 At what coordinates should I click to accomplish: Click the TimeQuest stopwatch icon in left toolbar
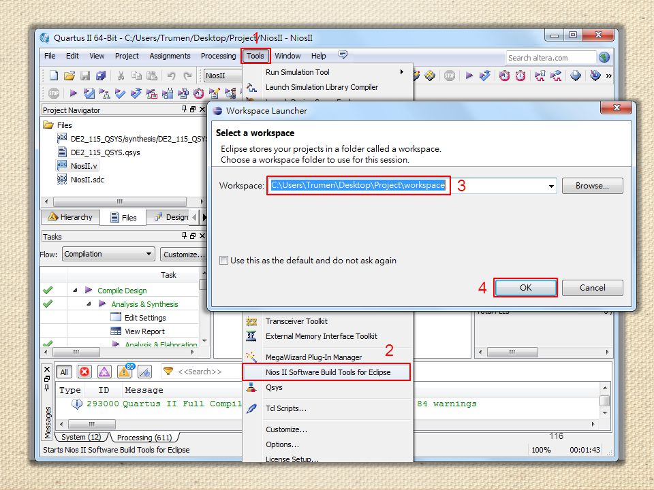pos(198,93)
